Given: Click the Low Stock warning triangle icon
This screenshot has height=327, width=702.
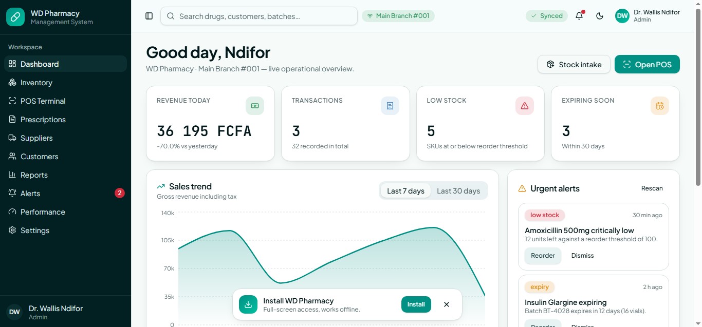Looking at the screenshot, I should click(x=525, y=106).
